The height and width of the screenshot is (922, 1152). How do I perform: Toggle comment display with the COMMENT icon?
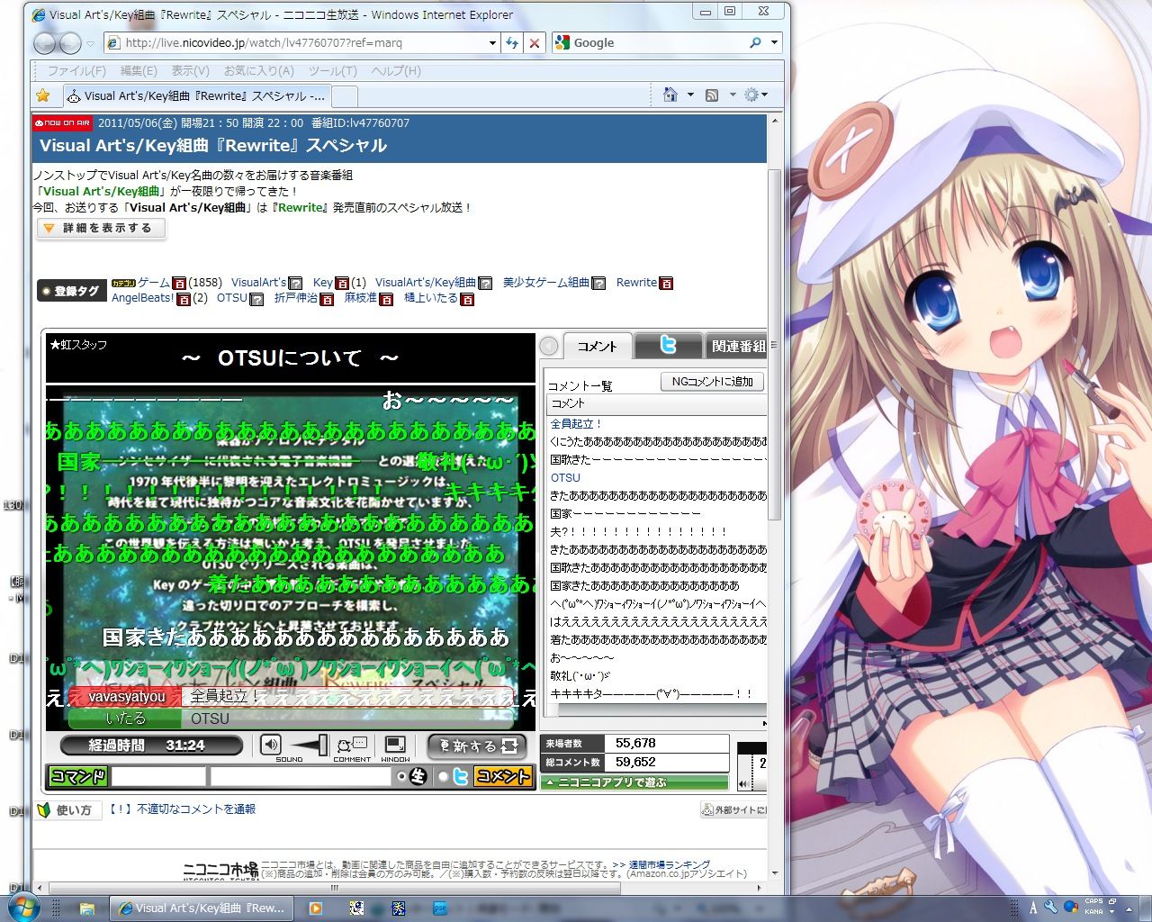point(352,745)
